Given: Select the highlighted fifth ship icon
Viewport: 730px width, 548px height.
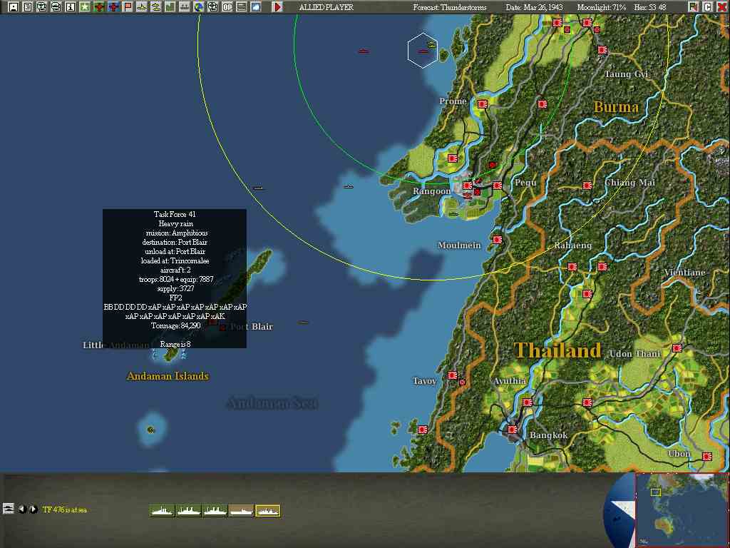Looking at the screenshot, I should coord(268,511).
